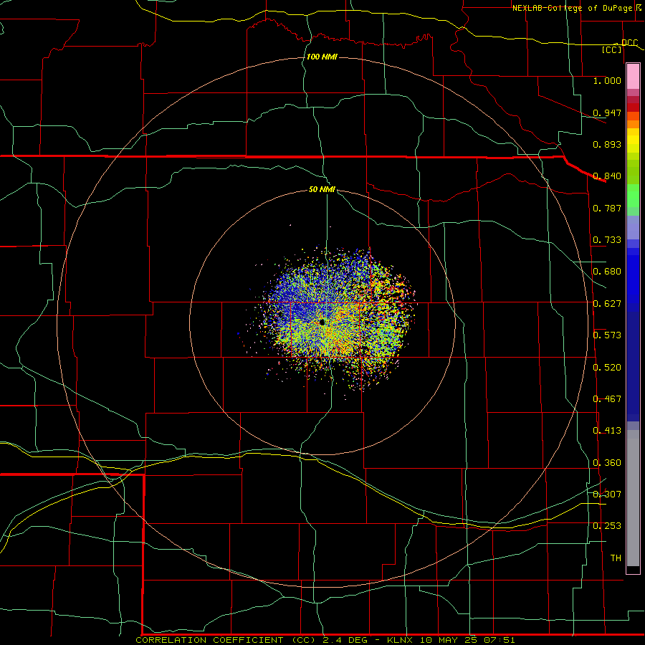
Task: Select the 0.947 scale value
Action: [607, 113]
